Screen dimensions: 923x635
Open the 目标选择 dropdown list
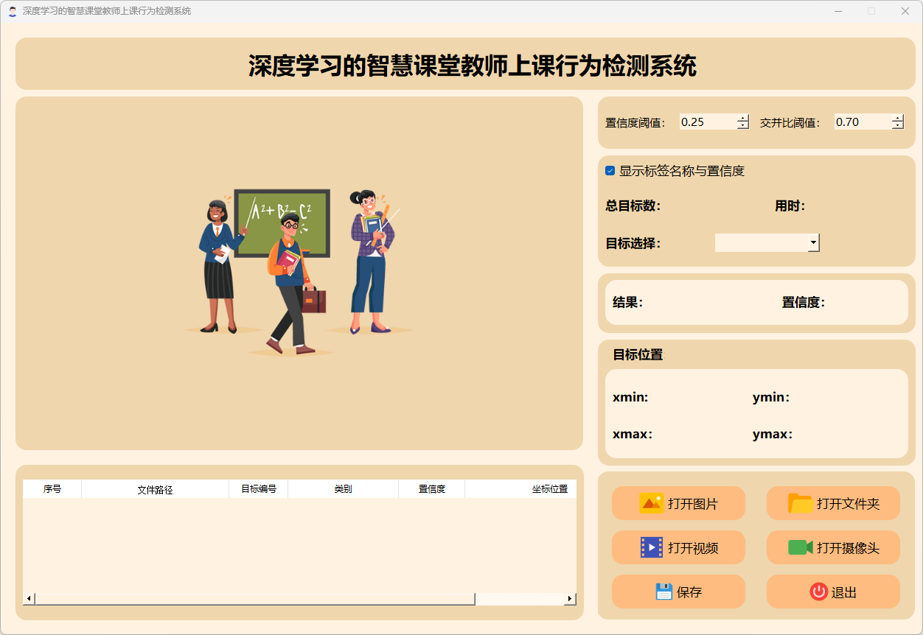pyautogui.click(x=813, y=242)
